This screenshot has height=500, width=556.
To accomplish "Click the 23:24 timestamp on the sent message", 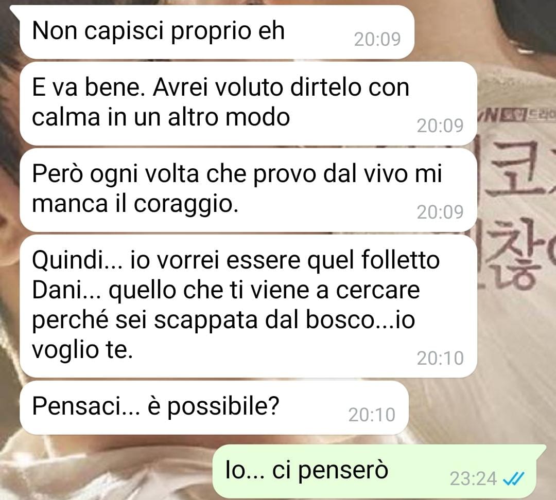I will pos(474,479).
